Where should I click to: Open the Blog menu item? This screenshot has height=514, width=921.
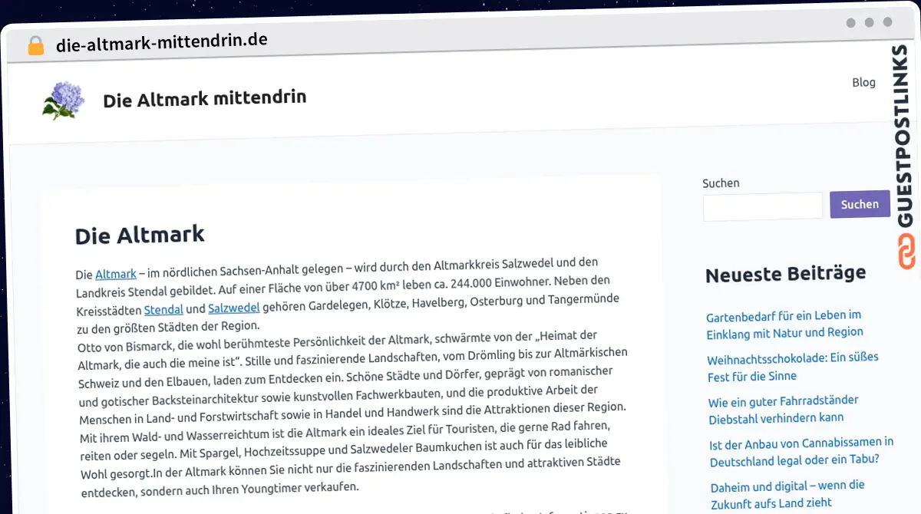(863, 82)
